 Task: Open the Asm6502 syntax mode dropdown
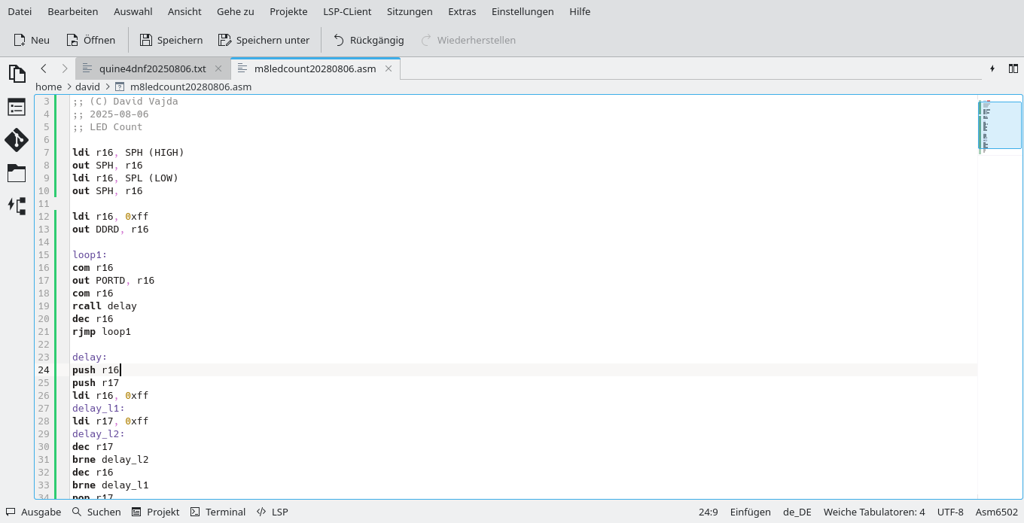coord(996,512)
